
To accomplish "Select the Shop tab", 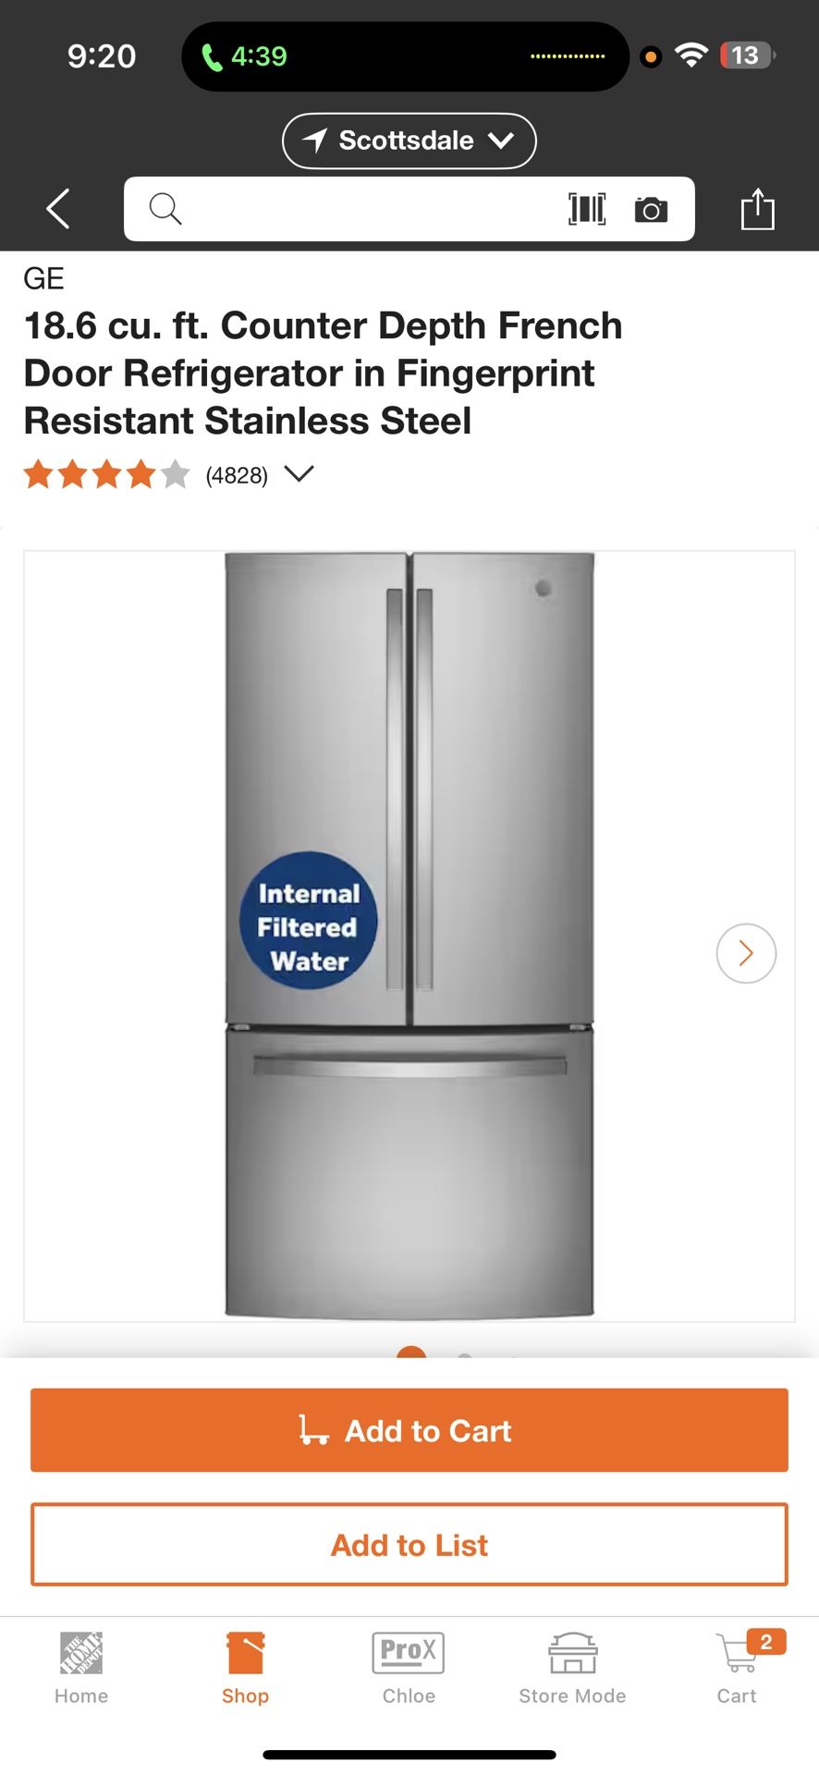I will (245, 1668).
